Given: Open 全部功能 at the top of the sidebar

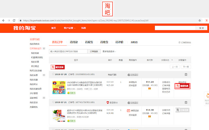Looking at the screenshot, I should (35, 39).
